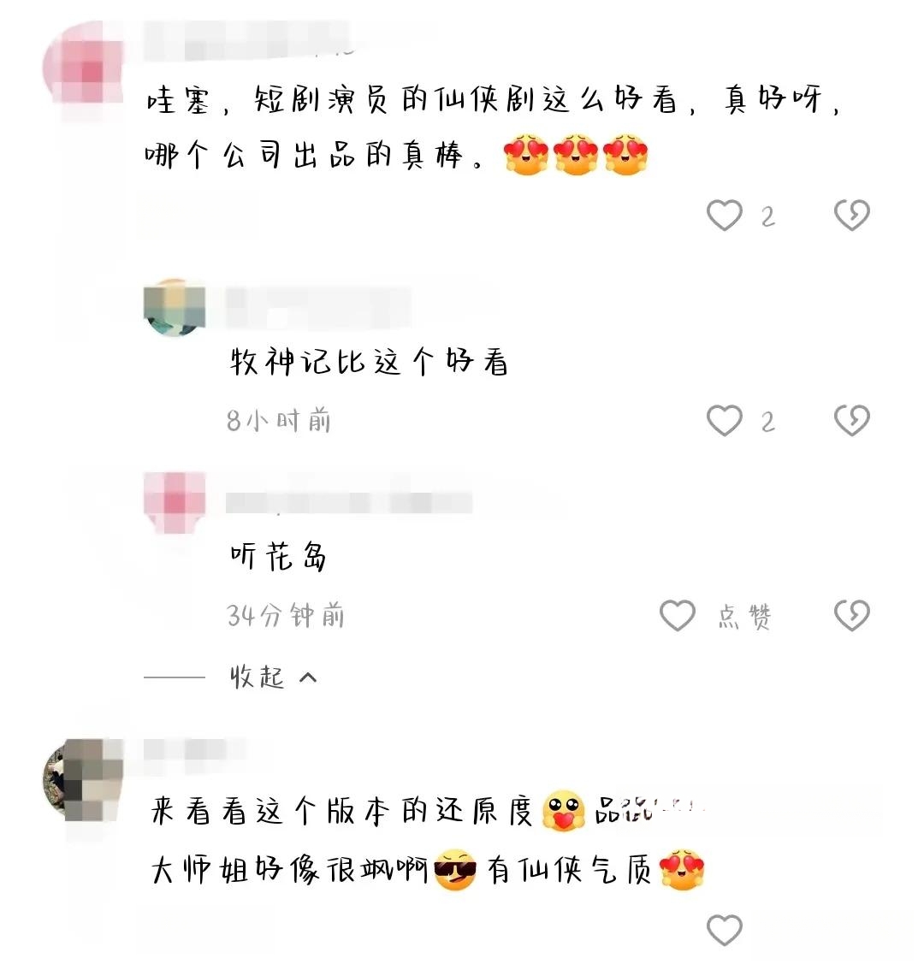Click the 8小时前 timestamp
Image resolution: width=924 pixels, height=970 pixels.
[x=279, y=421]
